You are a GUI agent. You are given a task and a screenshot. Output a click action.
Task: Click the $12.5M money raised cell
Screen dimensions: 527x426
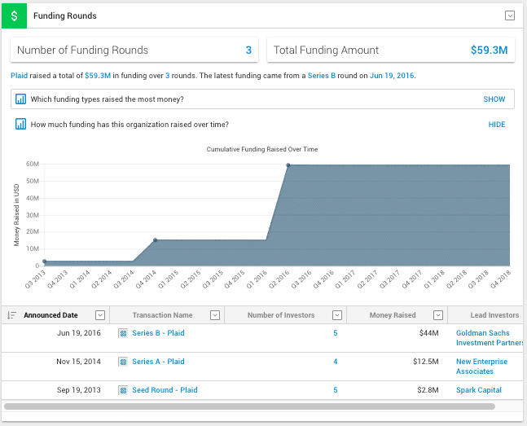(x=426, y=362)
